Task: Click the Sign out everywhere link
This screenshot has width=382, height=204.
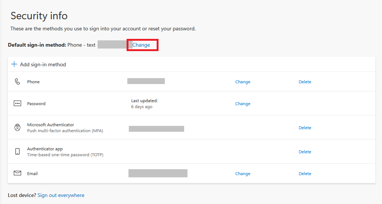Action: pos(61,195)
